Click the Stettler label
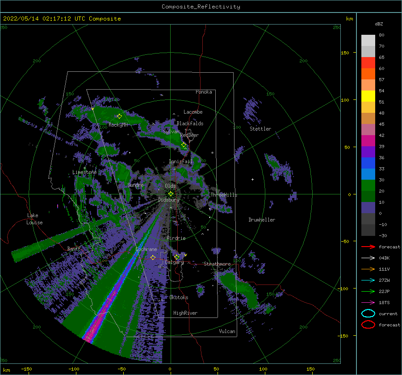 (260, 129)
